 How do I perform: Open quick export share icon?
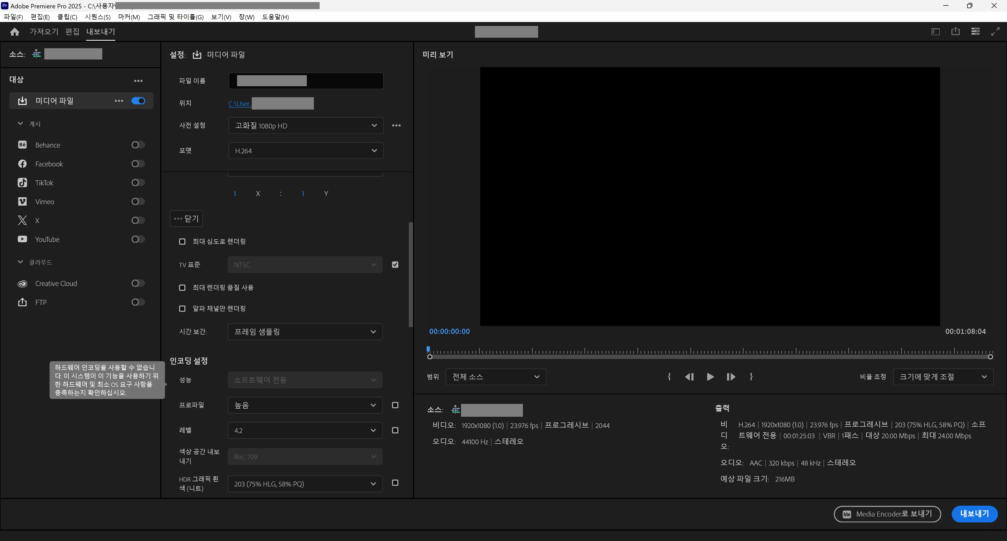pyautogui.click(x=955, y=32)
